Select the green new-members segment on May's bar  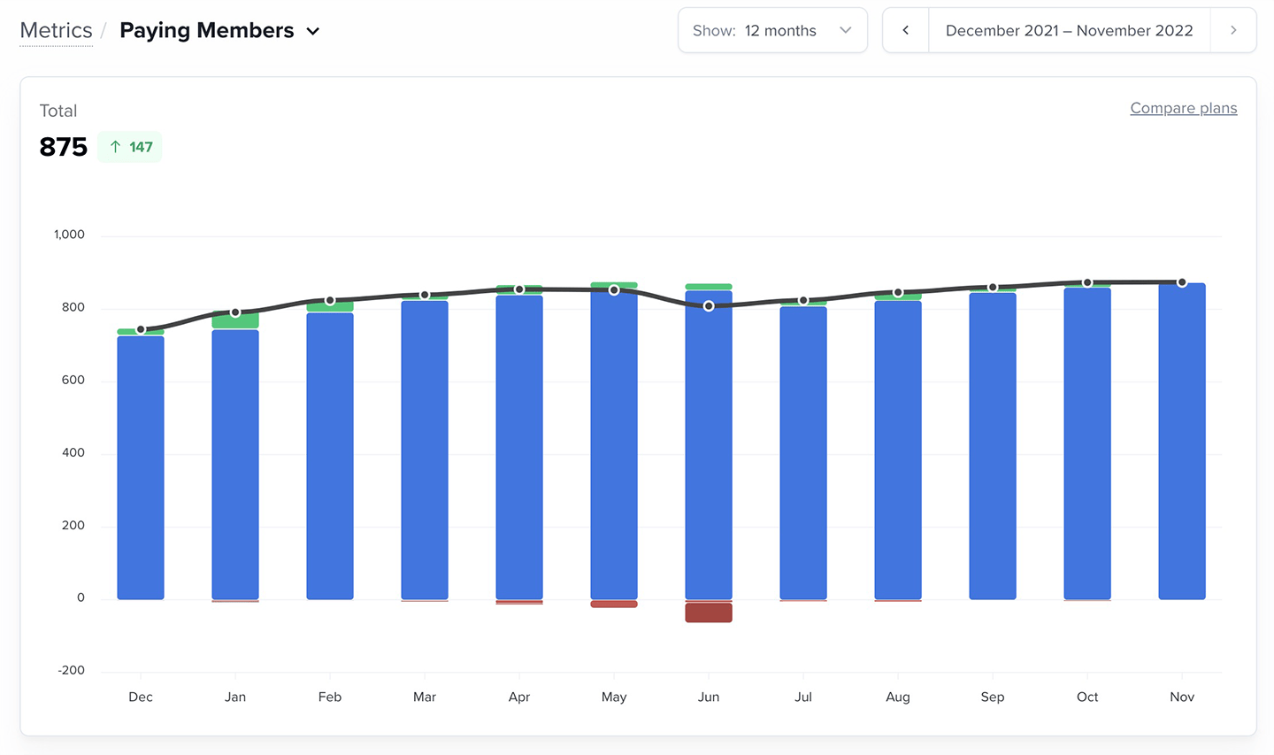[613, 283]
